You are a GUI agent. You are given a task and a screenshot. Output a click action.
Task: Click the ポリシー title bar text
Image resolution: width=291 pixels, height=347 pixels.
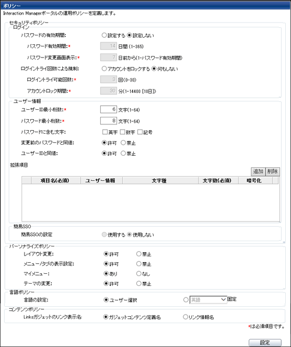[x=12, y=6]
